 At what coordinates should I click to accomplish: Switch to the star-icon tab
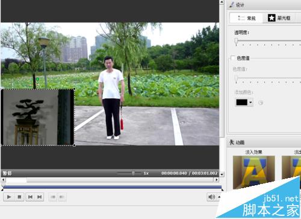[x=279, y=18]
